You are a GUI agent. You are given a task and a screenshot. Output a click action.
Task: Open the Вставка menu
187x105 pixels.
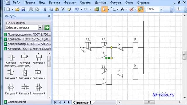[54, 3]
